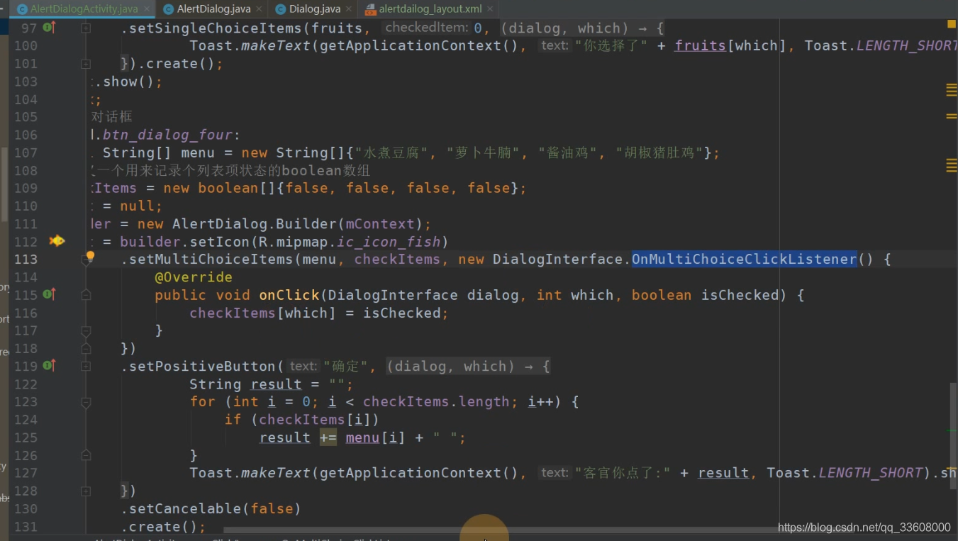Click line number 125 in the gutter
The height and width of the screenshot is (541, 958).
[26, 437]
